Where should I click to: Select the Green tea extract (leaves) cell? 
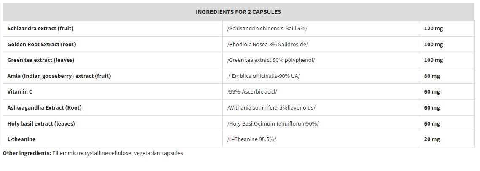(x=41, y=60)
